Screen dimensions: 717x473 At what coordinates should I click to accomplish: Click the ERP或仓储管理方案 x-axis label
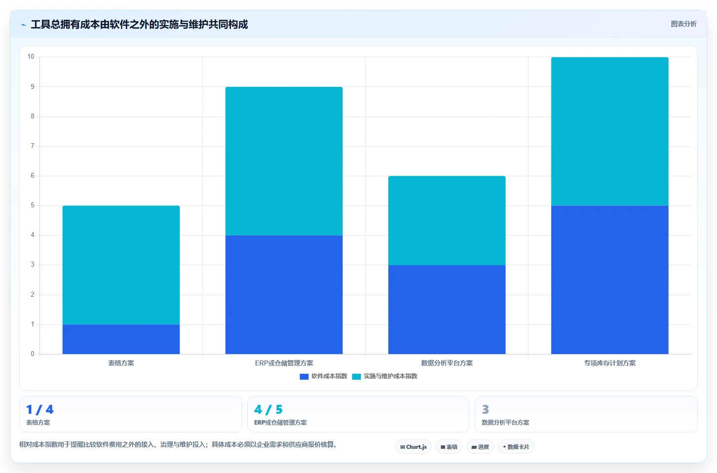(x=284, y=363)
